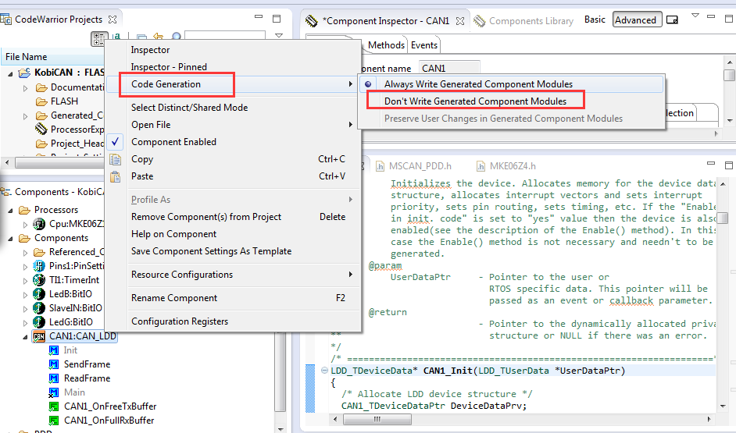Click the Init method icon under CAN1
This screenshot has height=433, width=736.
[54, 350]
